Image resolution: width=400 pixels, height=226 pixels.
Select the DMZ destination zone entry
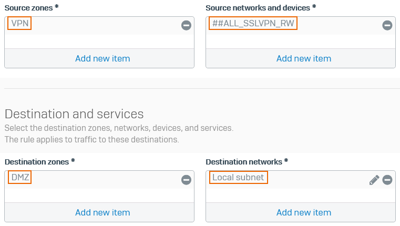20,178
